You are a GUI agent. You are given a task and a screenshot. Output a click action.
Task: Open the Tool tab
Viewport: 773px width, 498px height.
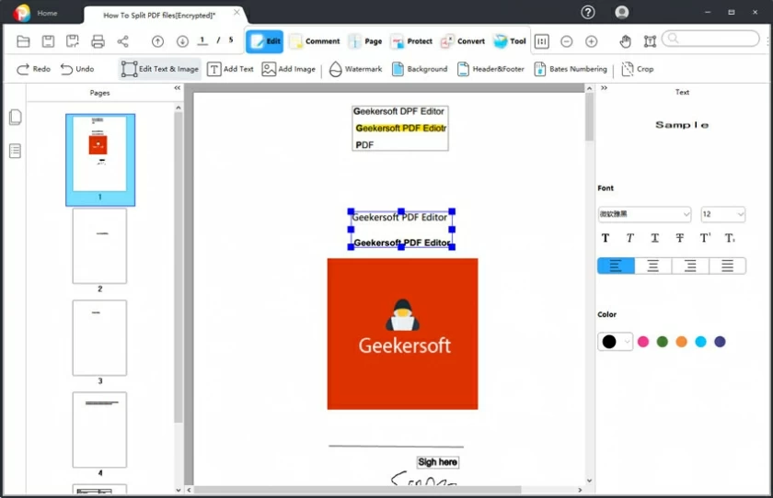pos(509,41)
